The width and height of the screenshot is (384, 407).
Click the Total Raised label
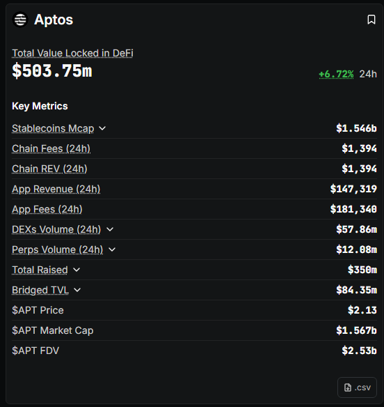point(40,270)
